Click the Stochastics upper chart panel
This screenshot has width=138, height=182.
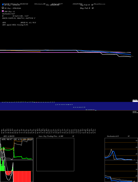point(121,149)
